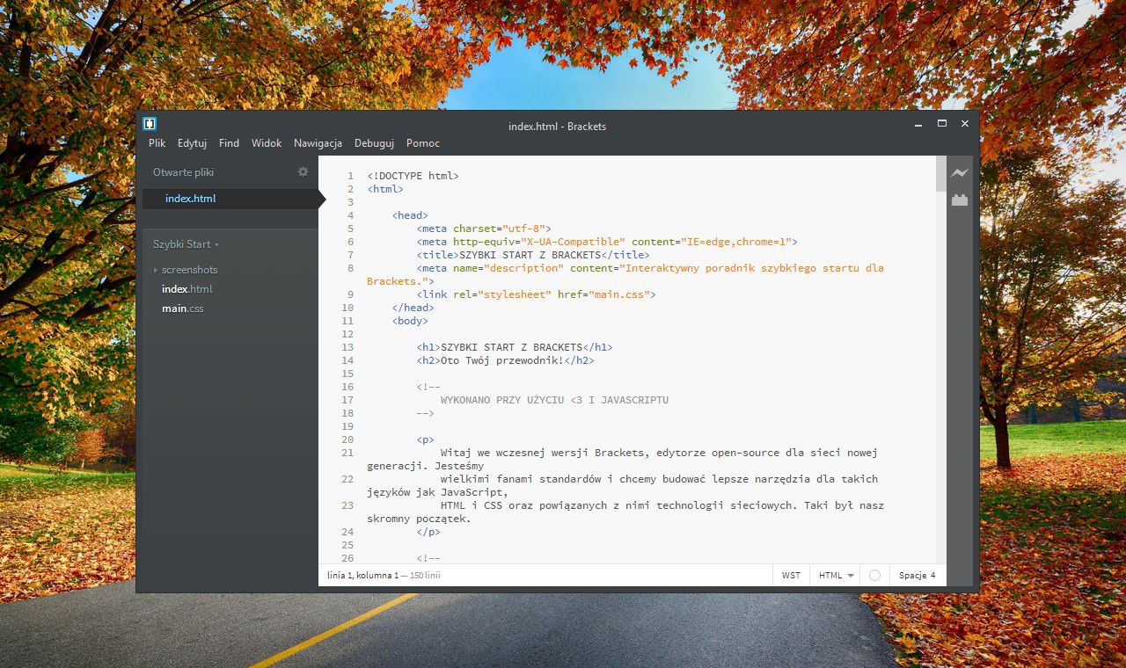This screenshot has width=1126, height=668.
Task: Click the comment WYKONANO PRZY UŻYCIU line
Action: [x=554, y=400]
